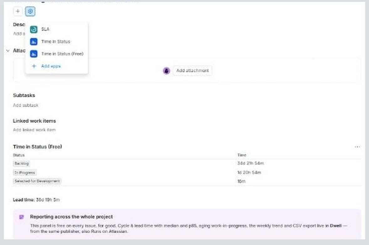Open the Dwell link in banner
The image size is (369, 245).
click(x=335, y=226)
